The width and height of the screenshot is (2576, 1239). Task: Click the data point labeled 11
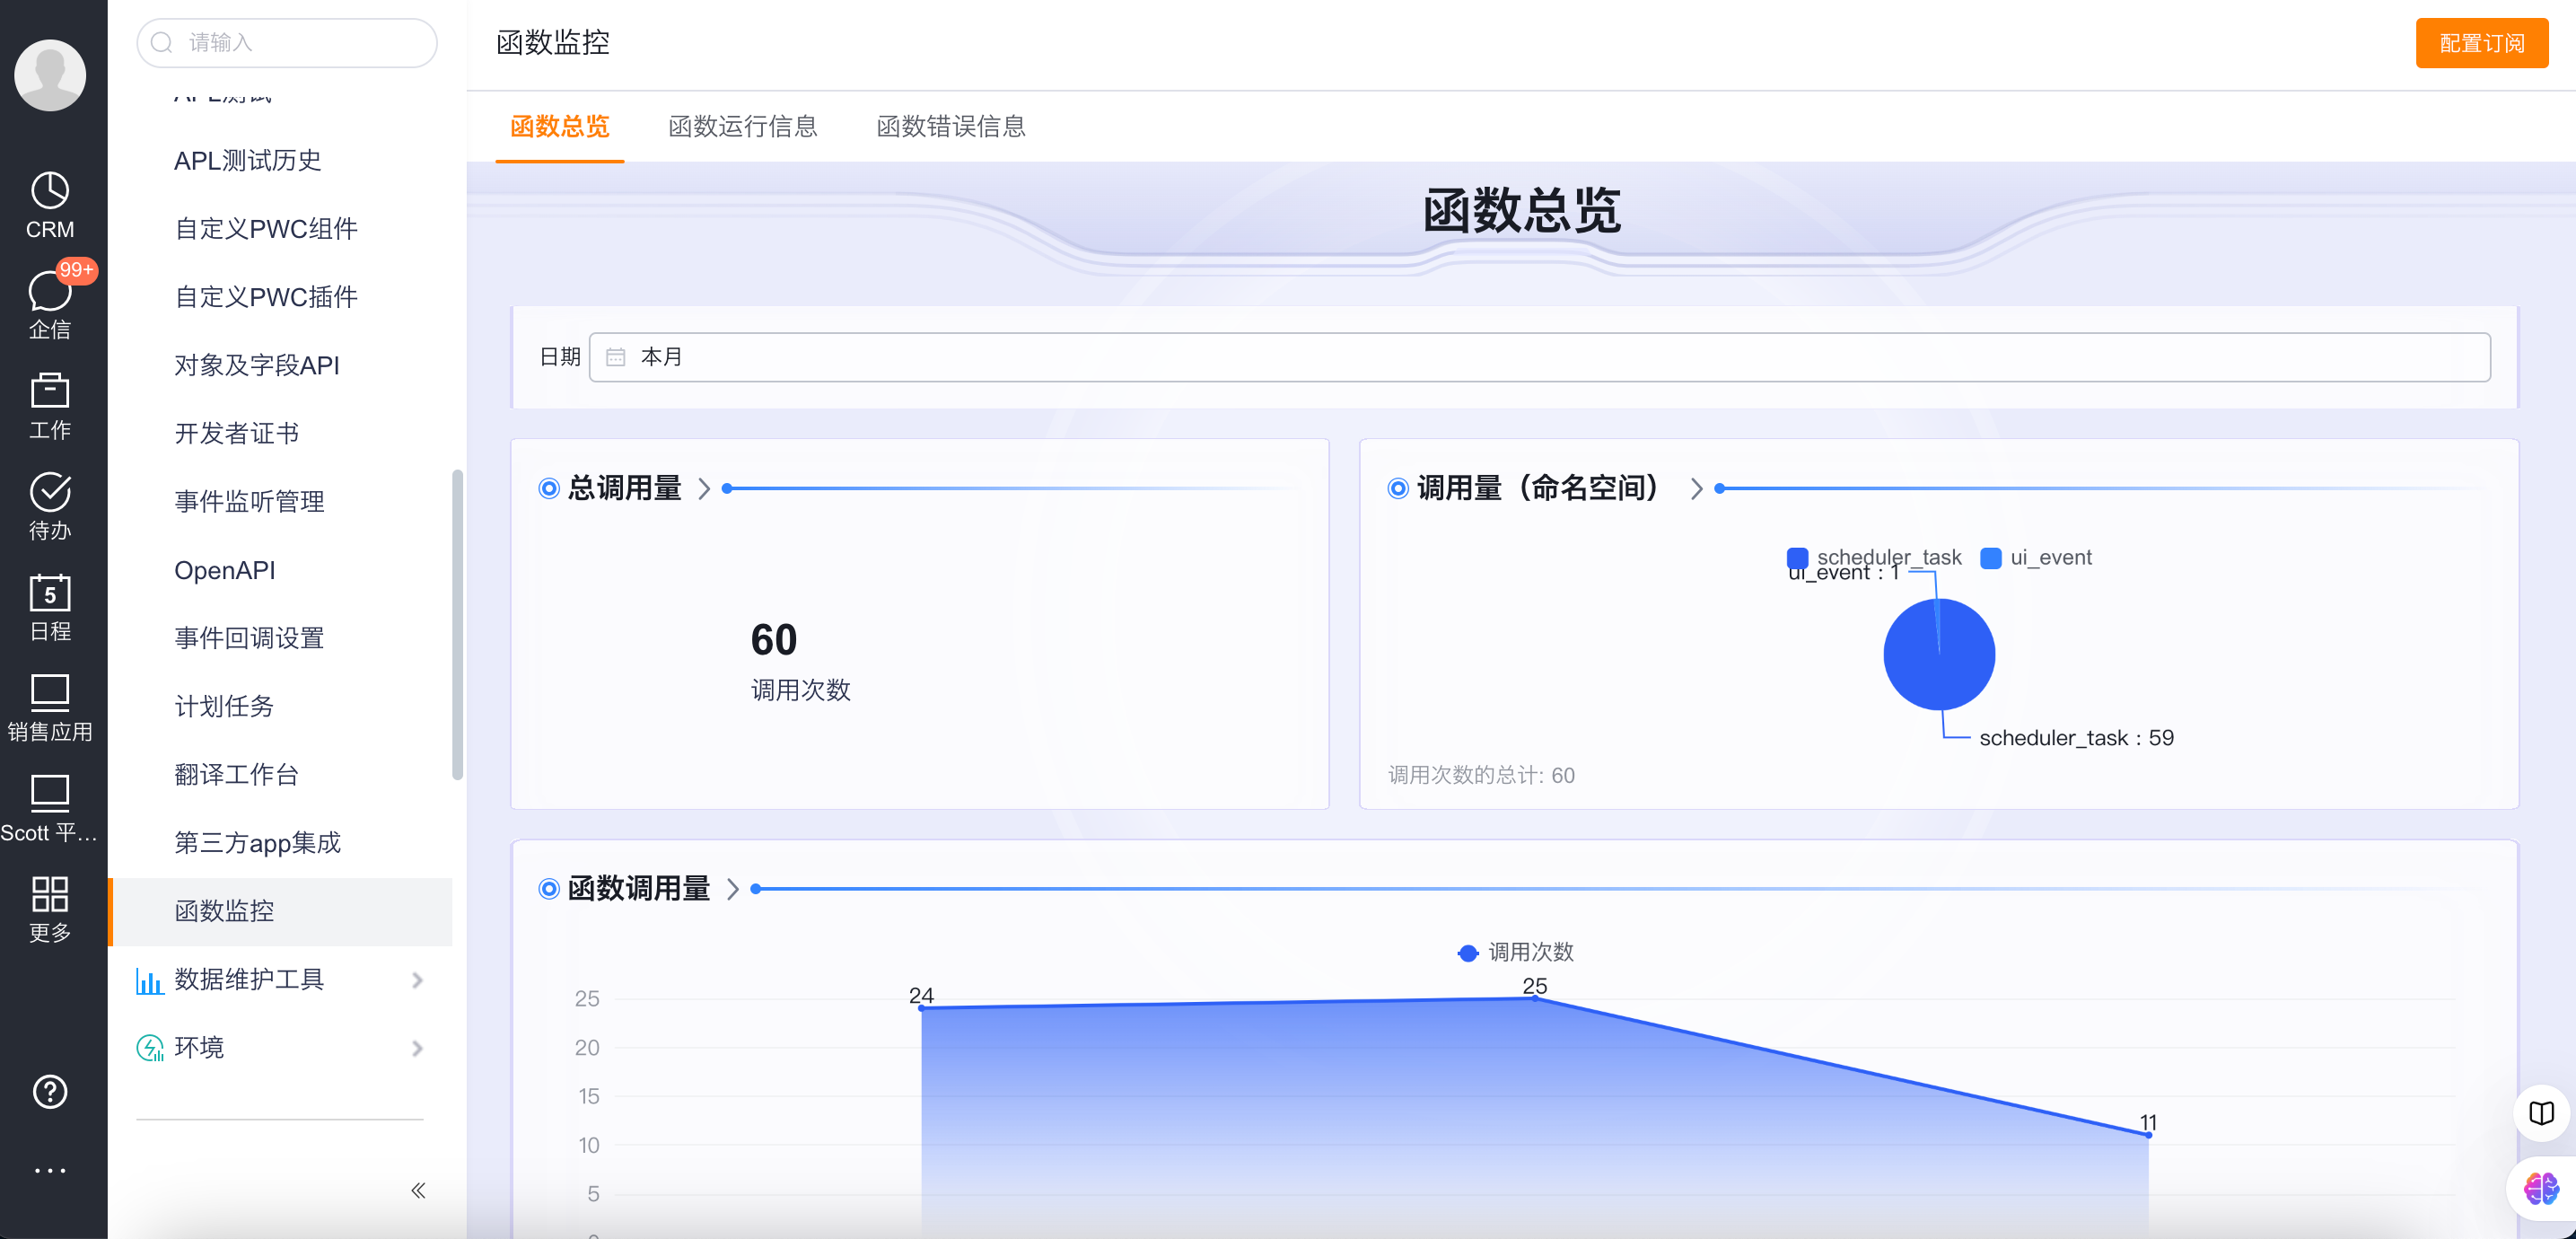coord(2148,1135)
